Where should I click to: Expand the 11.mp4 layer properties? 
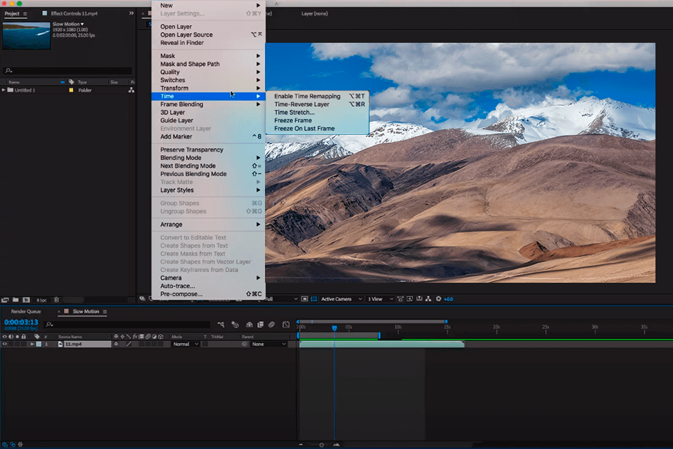click(x=32, y=344)
